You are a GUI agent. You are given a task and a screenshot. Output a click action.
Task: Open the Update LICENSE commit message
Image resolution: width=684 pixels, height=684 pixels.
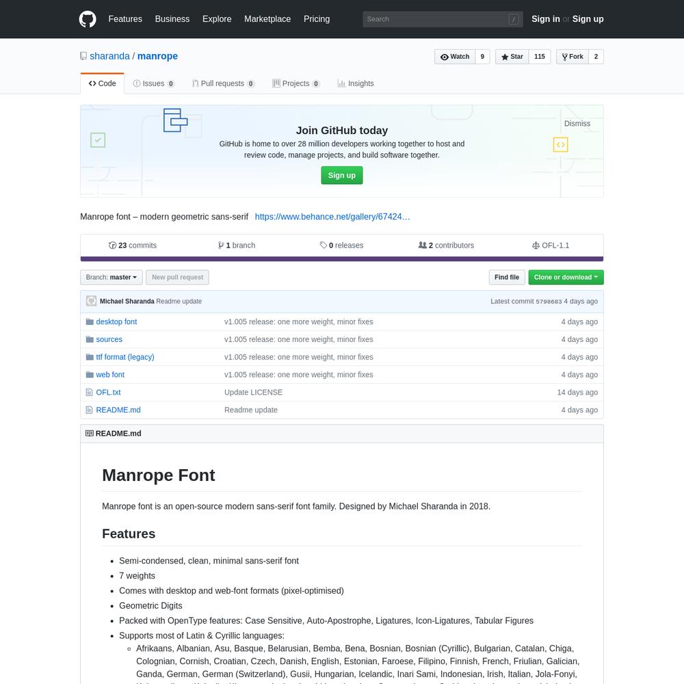[x=254, y=393]
